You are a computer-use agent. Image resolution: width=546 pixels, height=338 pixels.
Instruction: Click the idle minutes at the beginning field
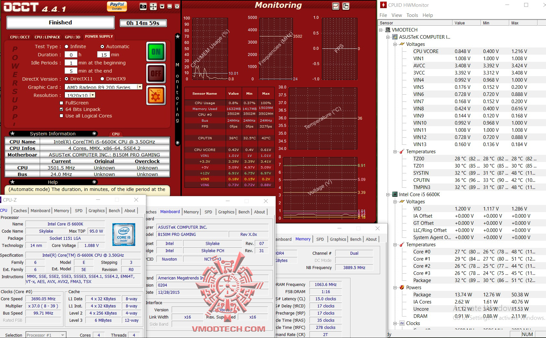(71, 63)
